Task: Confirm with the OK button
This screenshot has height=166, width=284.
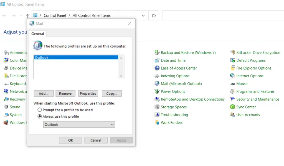Action: (x=70, y=140)
